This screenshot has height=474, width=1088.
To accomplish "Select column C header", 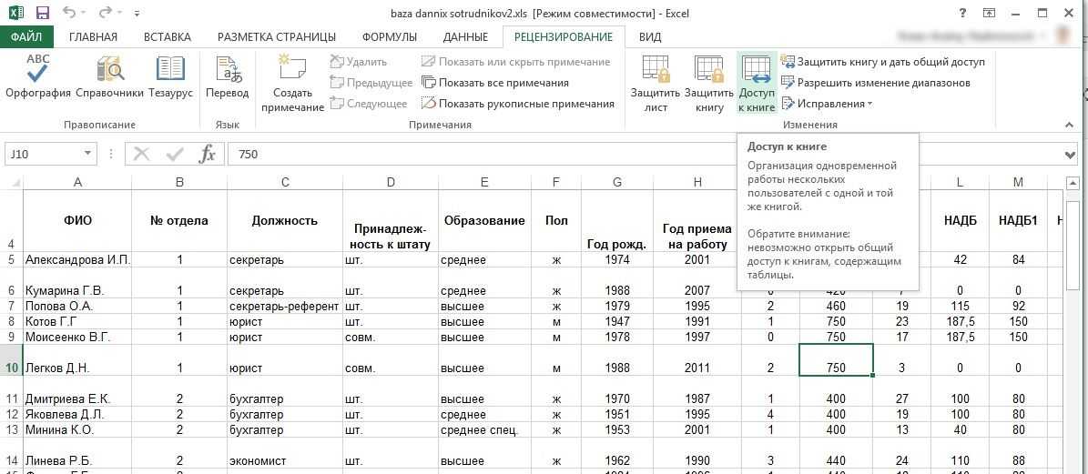I will point(285,182).
